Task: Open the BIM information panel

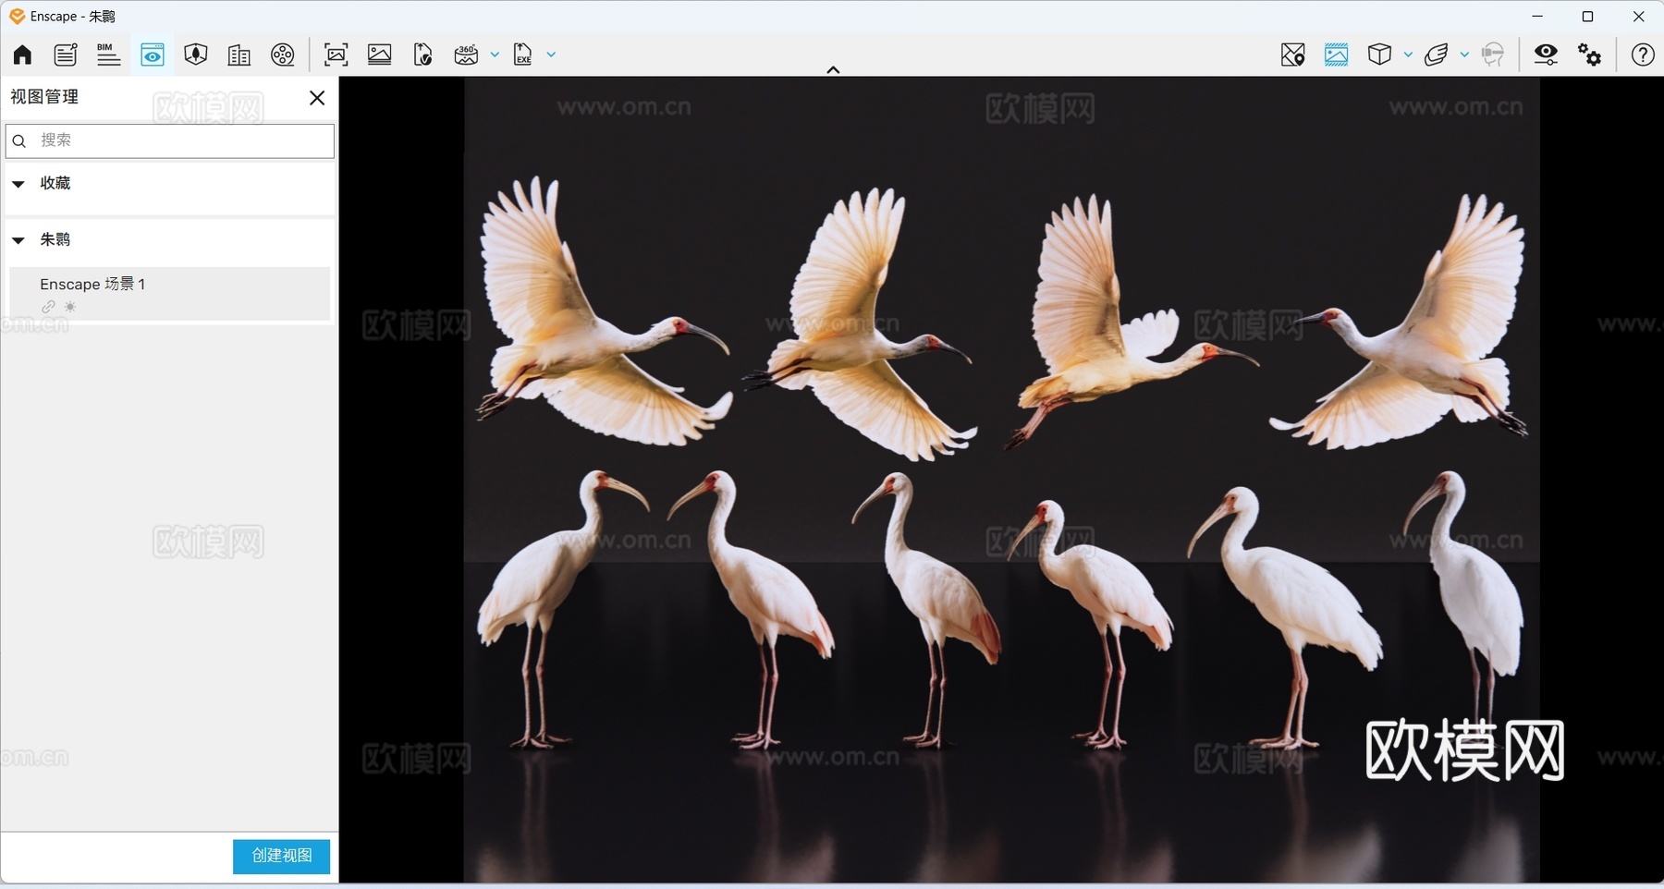Action: tap(108, 55)
